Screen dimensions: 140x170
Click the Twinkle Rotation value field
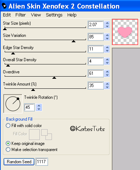29,107
